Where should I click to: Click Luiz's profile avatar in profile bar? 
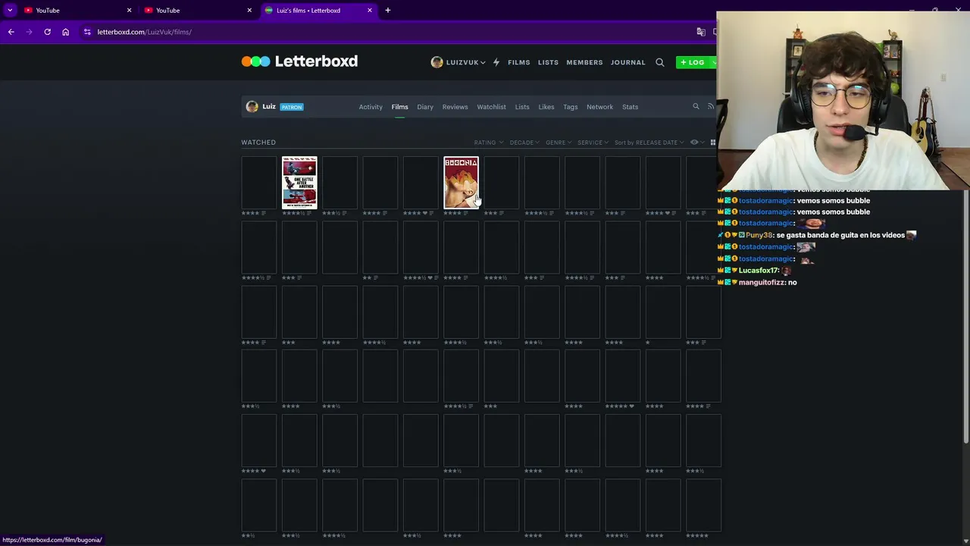point(252,107)
